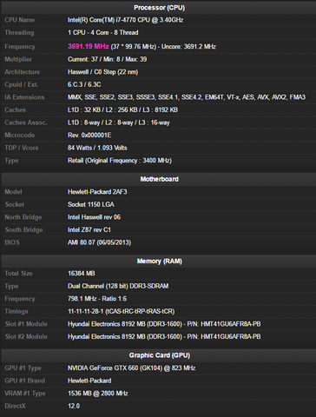
Task: Click caches value L1D : 32 KB / L2 : 256 KB
Action: (122, 110)
